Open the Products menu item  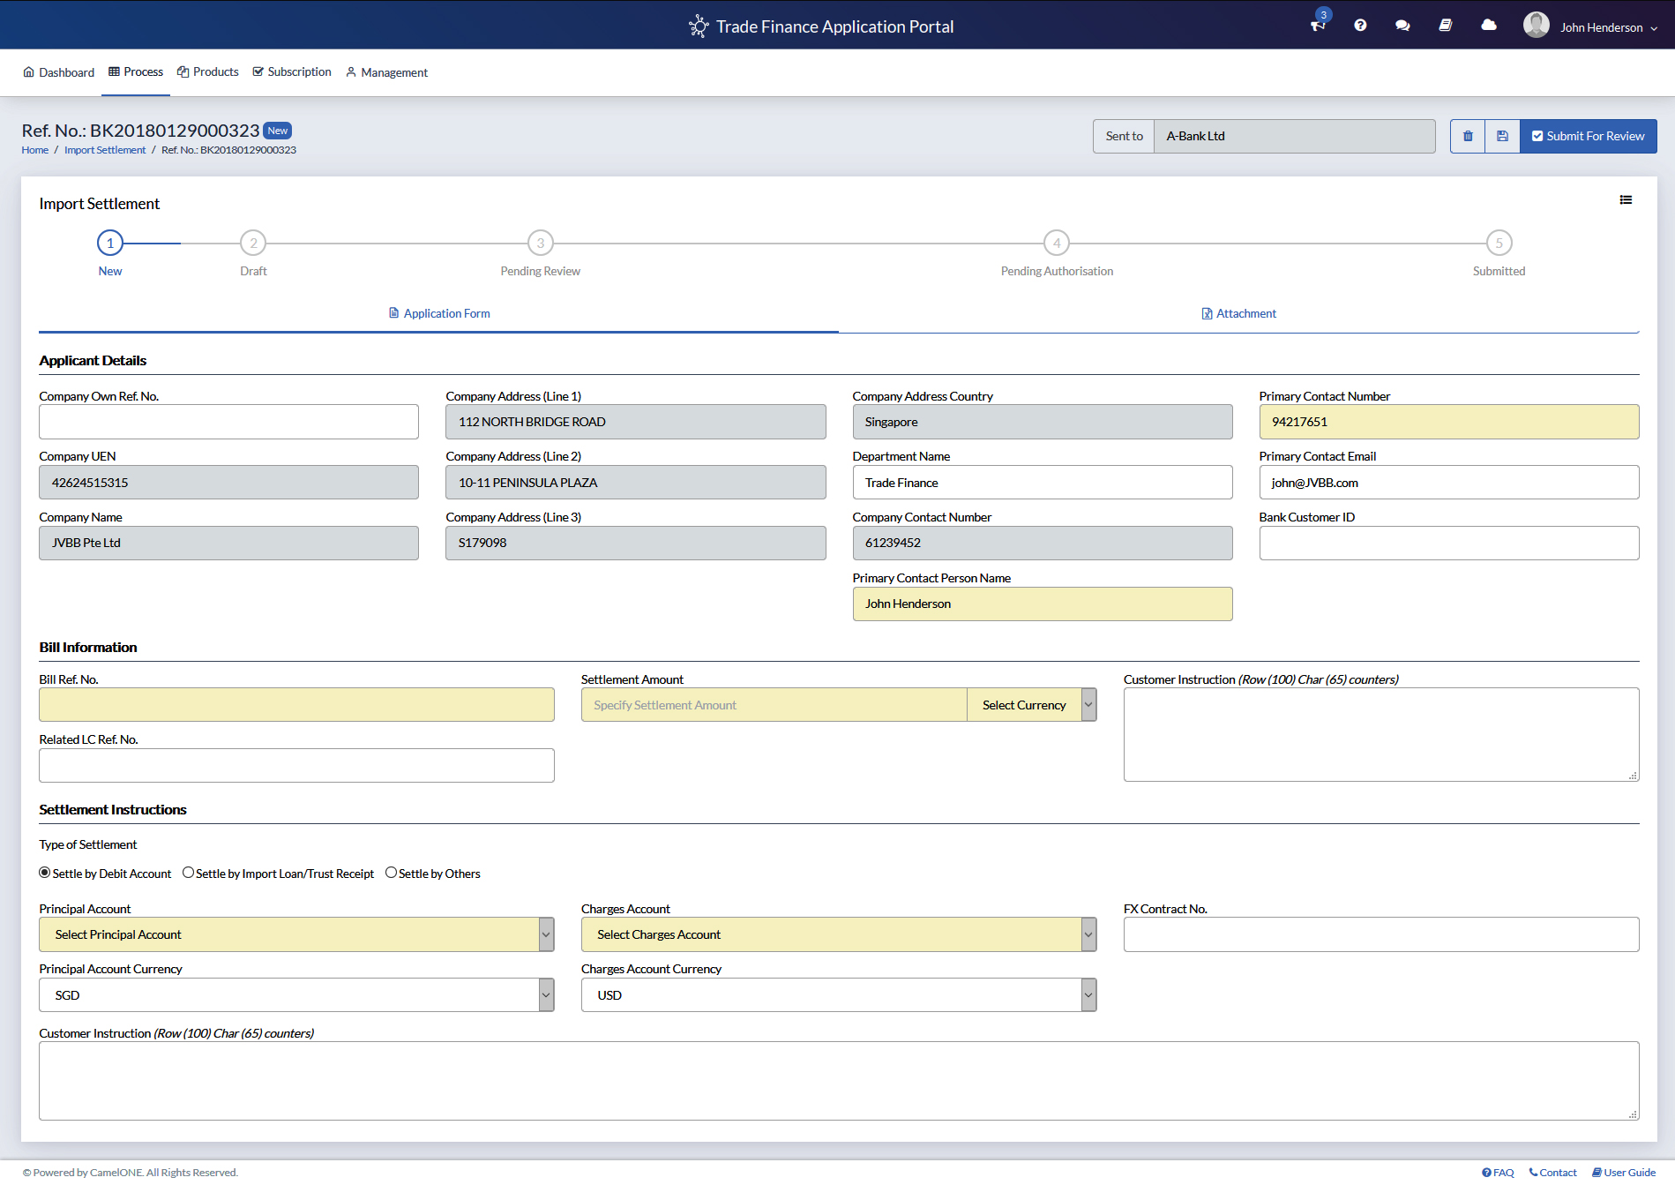tap(208, 72)
